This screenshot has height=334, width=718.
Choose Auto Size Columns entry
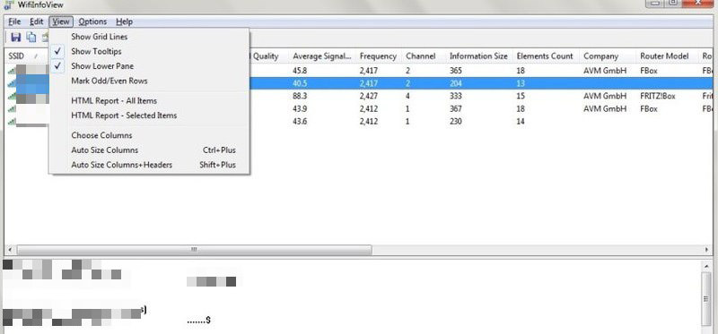pos(149,150)
